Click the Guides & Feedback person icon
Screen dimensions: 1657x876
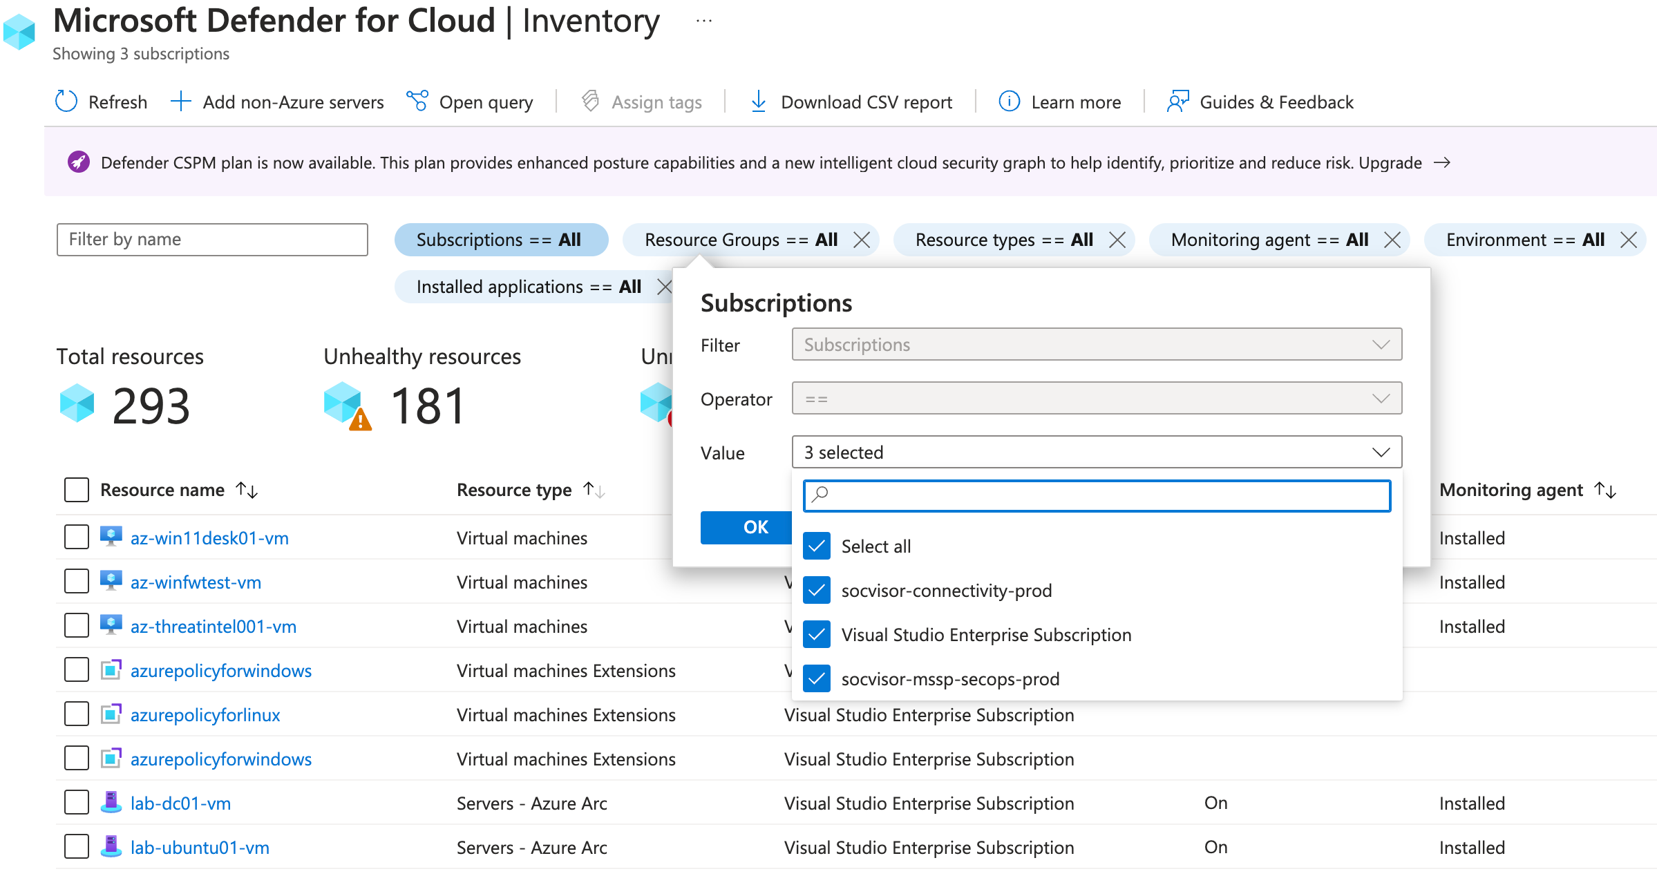click(1178, 102)
